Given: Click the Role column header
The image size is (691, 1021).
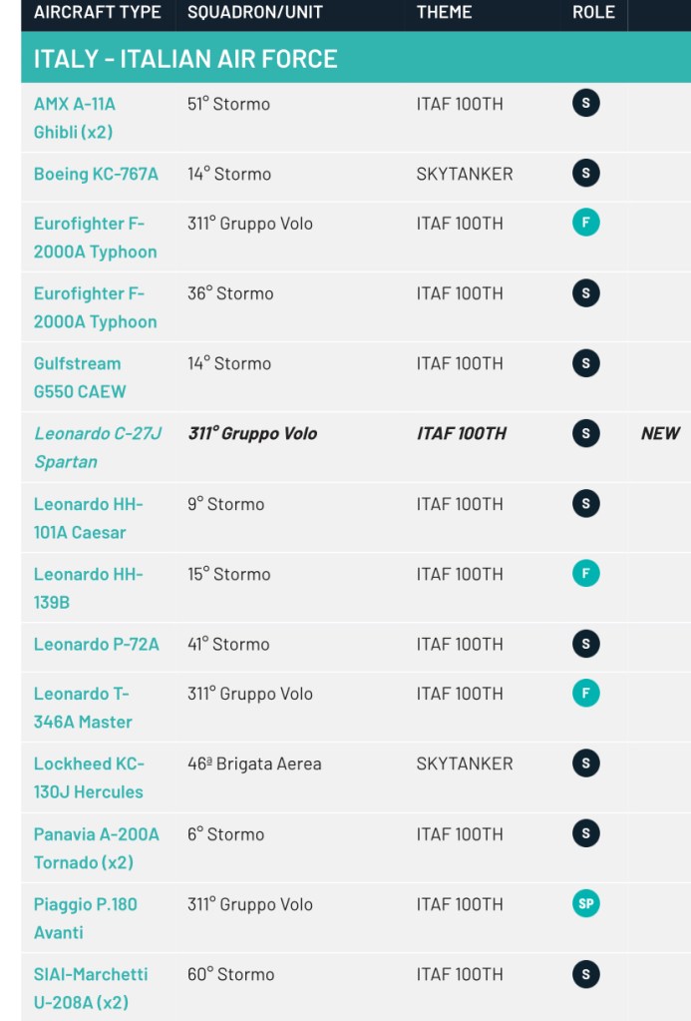Looking at the screenshot, I should pos(593,13).
